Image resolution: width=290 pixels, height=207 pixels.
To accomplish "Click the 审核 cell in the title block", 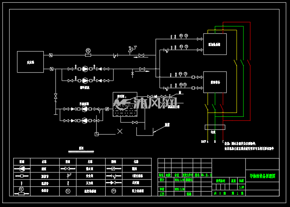I will coord(162,189).
